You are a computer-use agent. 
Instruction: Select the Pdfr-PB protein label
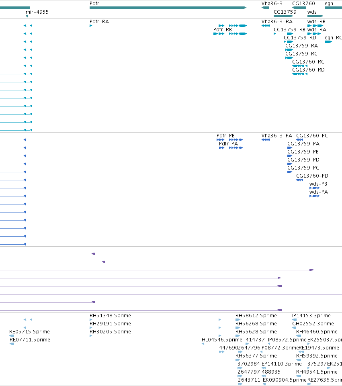point(225,136)
